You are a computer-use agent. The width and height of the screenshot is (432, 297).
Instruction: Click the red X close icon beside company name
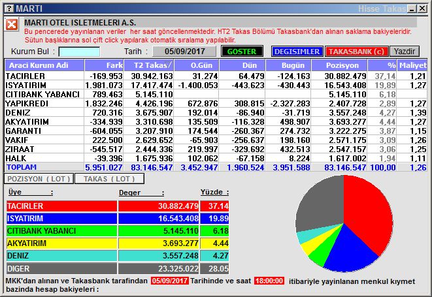click(x=12, y=25)
